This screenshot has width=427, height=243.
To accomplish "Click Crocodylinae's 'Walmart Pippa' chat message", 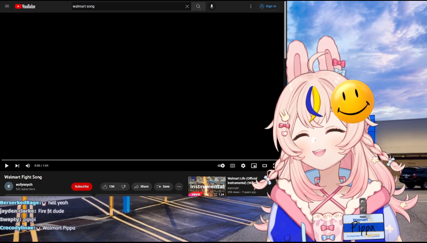I will 59,228.
